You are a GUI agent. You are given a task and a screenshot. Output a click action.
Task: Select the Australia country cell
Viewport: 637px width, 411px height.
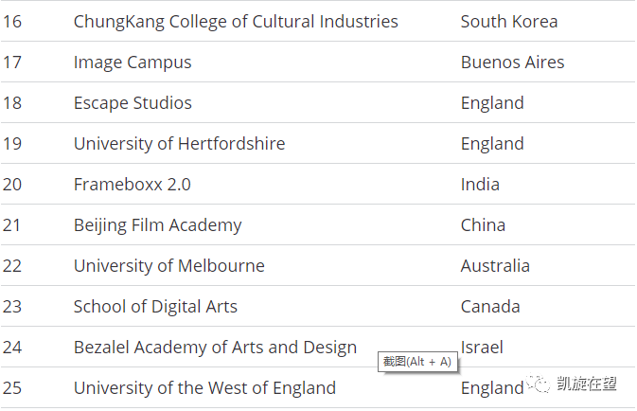coord(495,265)
